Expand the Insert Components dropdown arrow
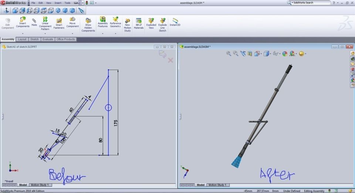 point(23,34)
